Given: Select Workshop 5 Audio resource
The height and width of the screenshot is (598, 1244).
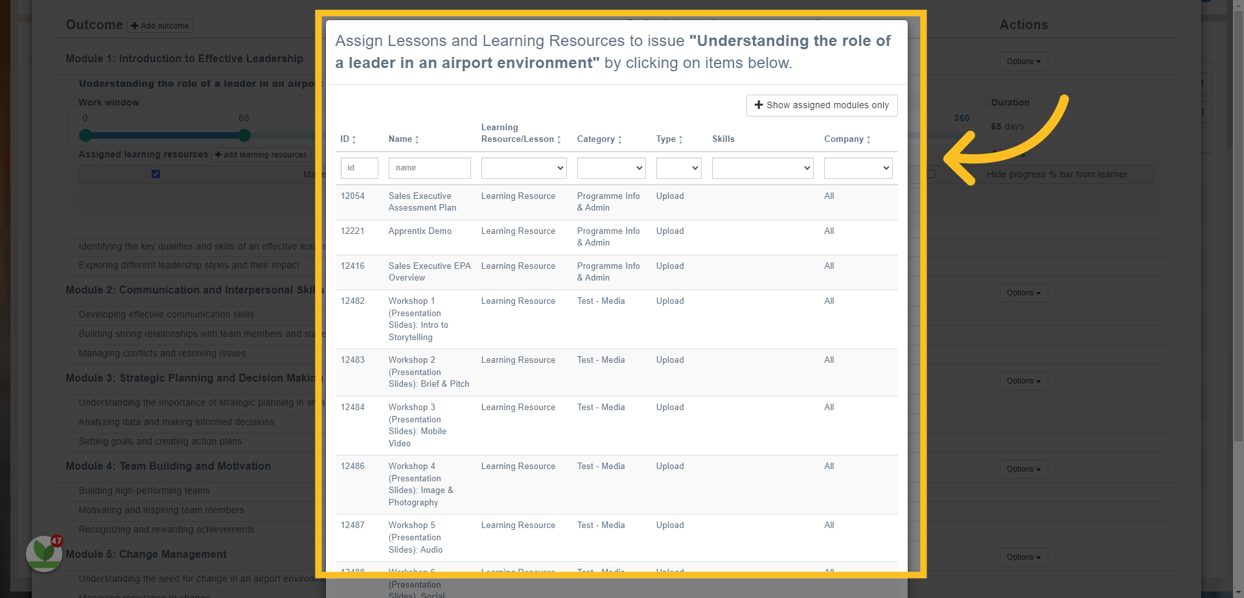Looking at the screenshot, I should [617, 538].
